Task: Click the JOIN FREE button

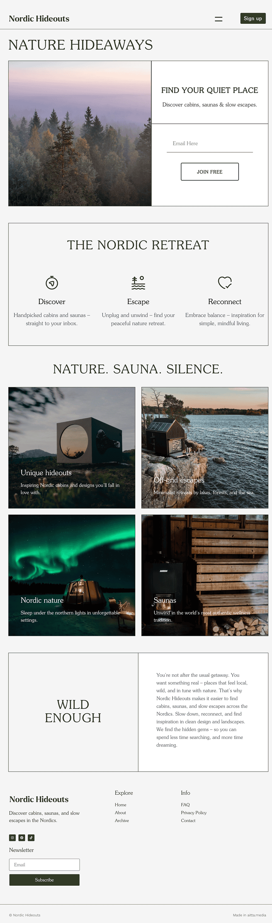Action: click(210, 172)
